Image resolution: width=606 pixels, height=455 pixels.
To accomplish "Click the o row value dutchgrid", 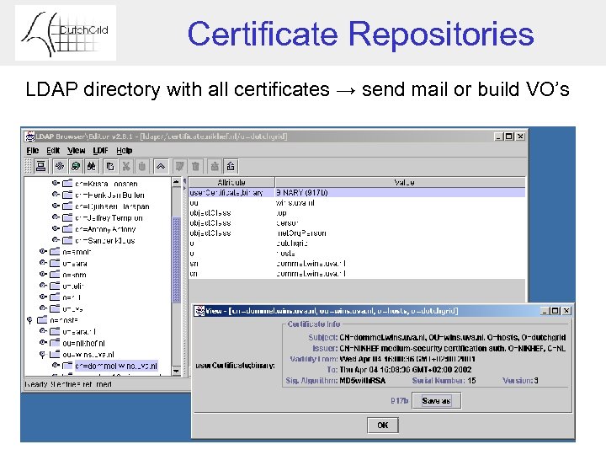I will 292,244.
